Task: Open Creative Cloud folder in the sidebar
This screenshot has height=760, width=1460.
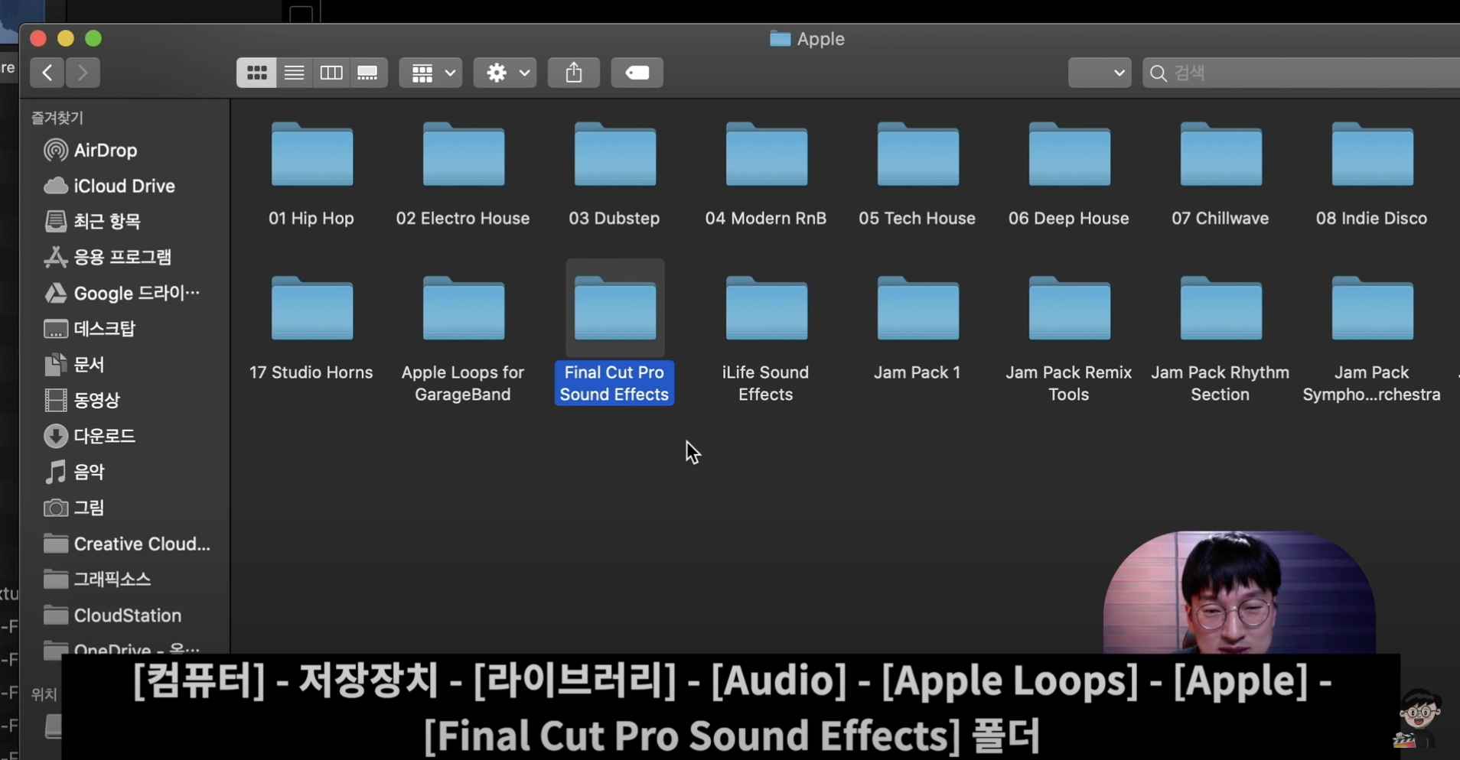Action: pyautogui.click(x=127, y=544)
